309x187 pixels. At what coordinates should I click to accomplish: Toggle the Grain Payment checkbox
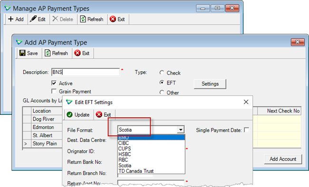pyautogui.click(x=54, y=91)
